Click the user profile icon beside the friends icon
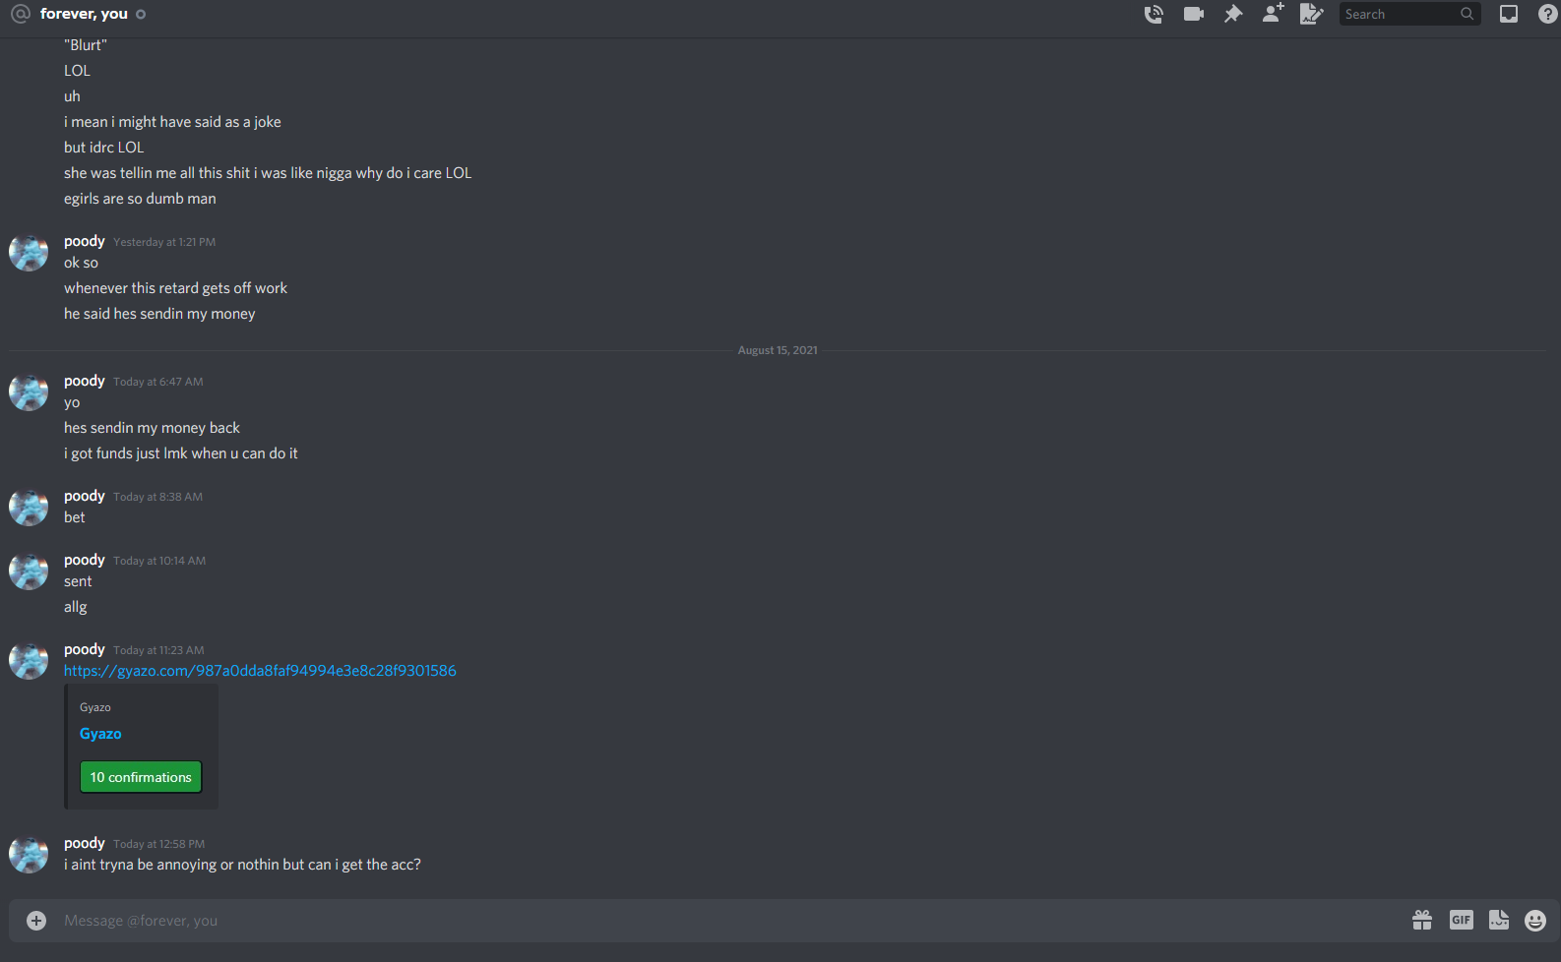Screen dimensions: 1561x962 1312,14
